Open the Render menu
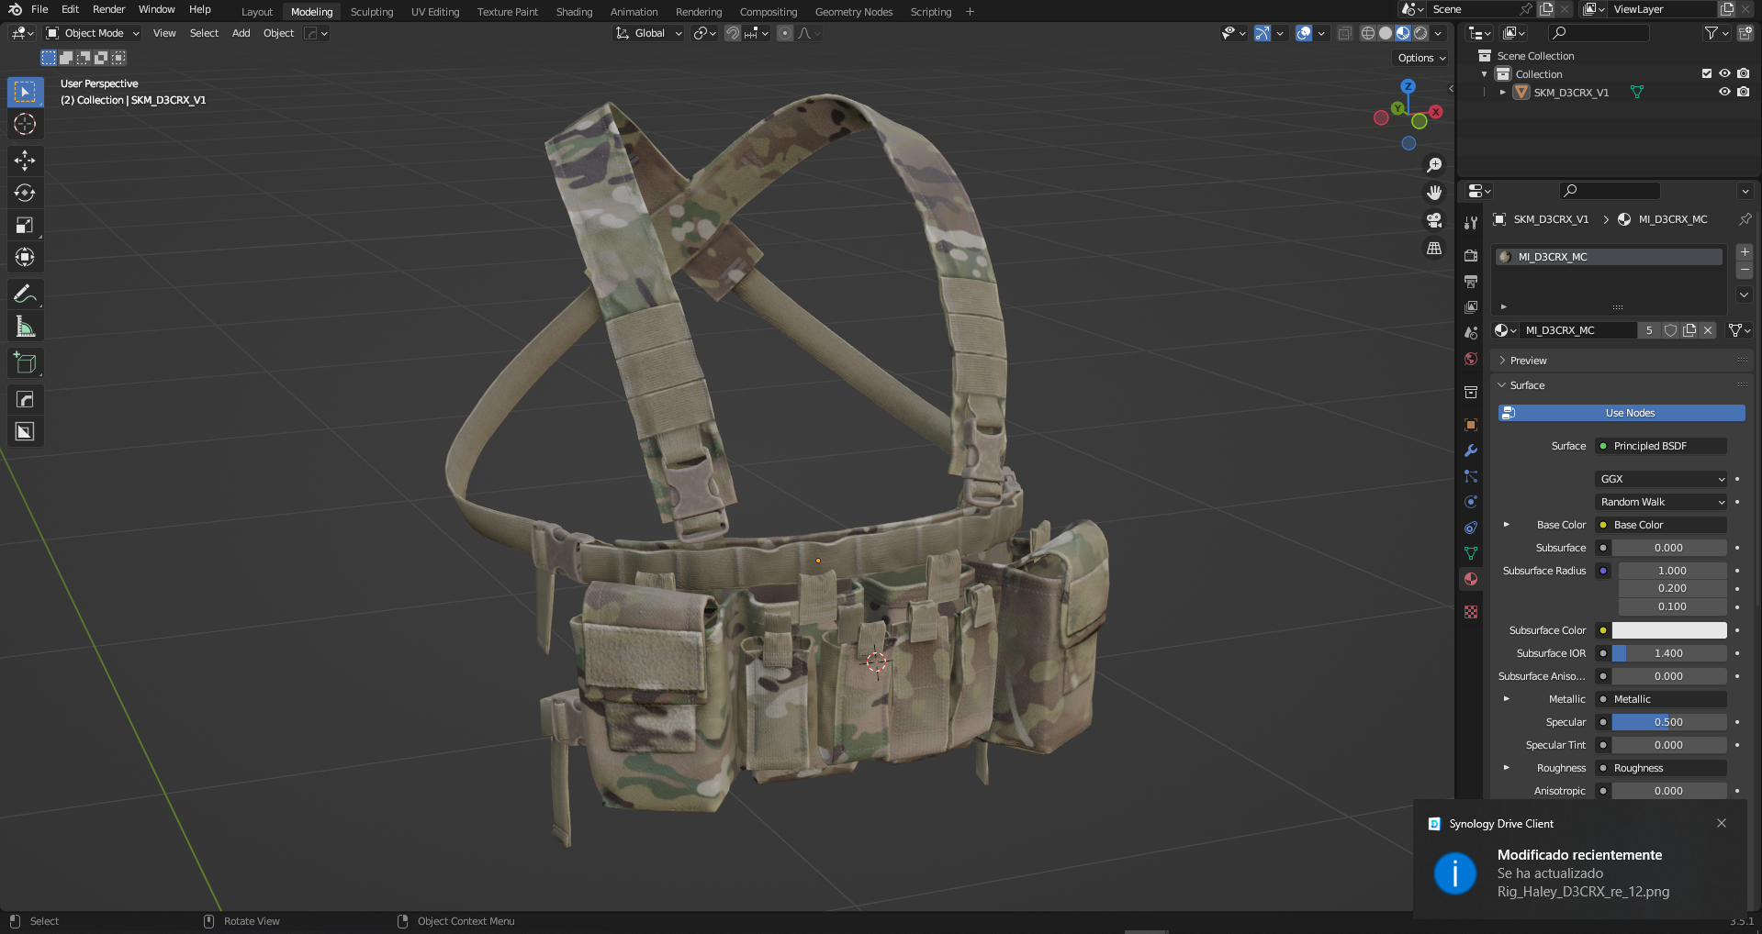 (x=108, y=9)
